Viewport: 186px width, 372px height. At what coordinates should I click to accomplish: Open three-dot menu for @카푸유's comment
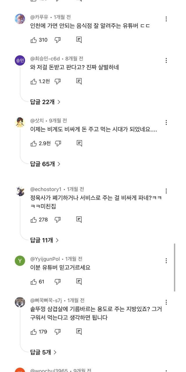[166, 19]
